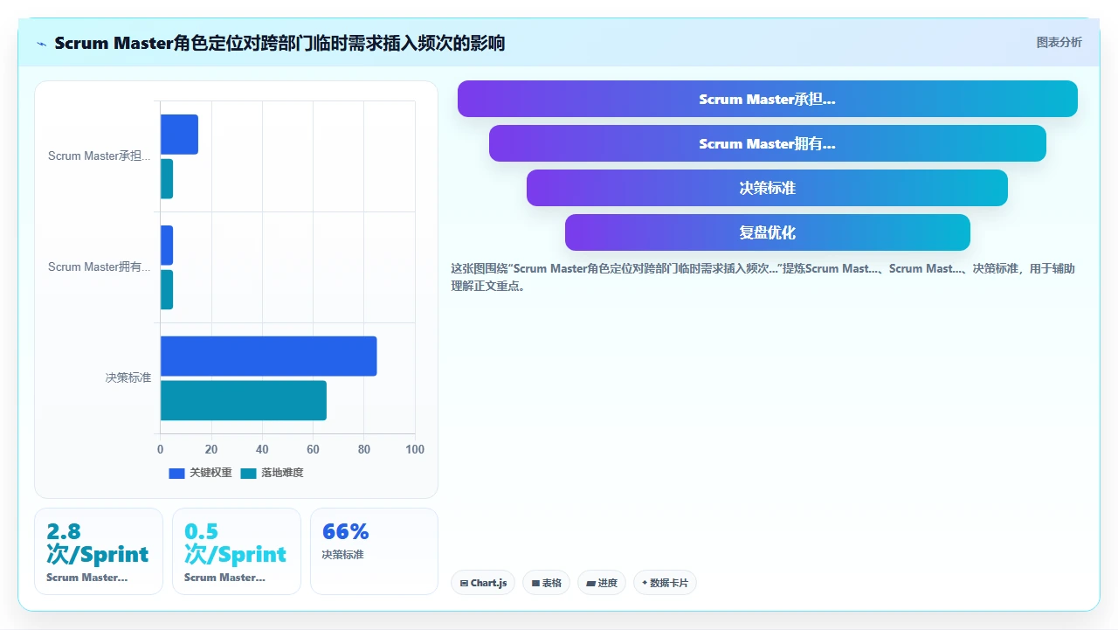Image resolution: width=1118 pixels, height=630 pixels.
Task: Click the teal bar for Scrum Master承担...
Action: coord(167,178)
